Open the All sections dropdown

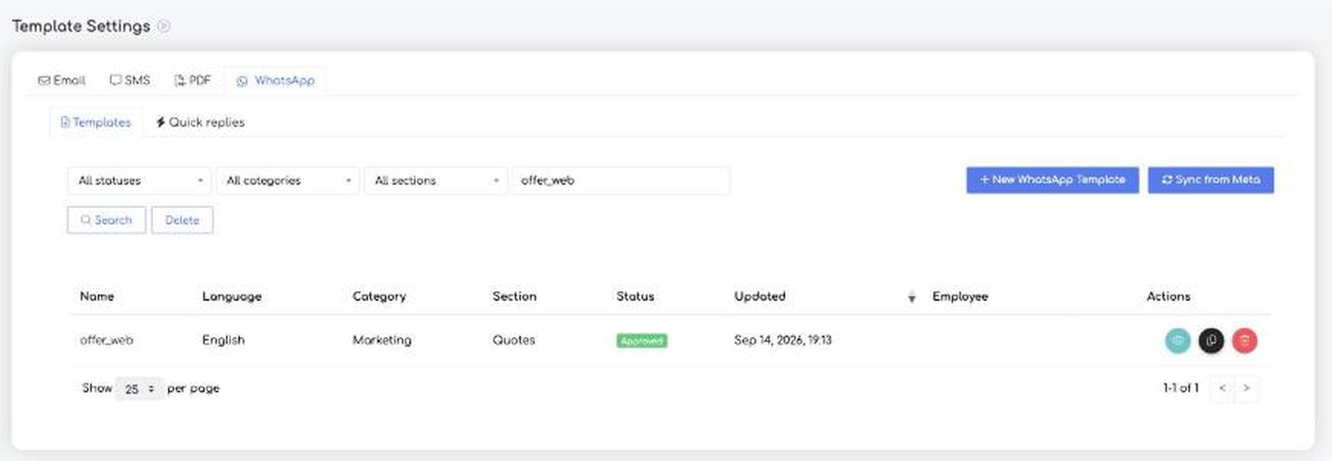[435, 181]
